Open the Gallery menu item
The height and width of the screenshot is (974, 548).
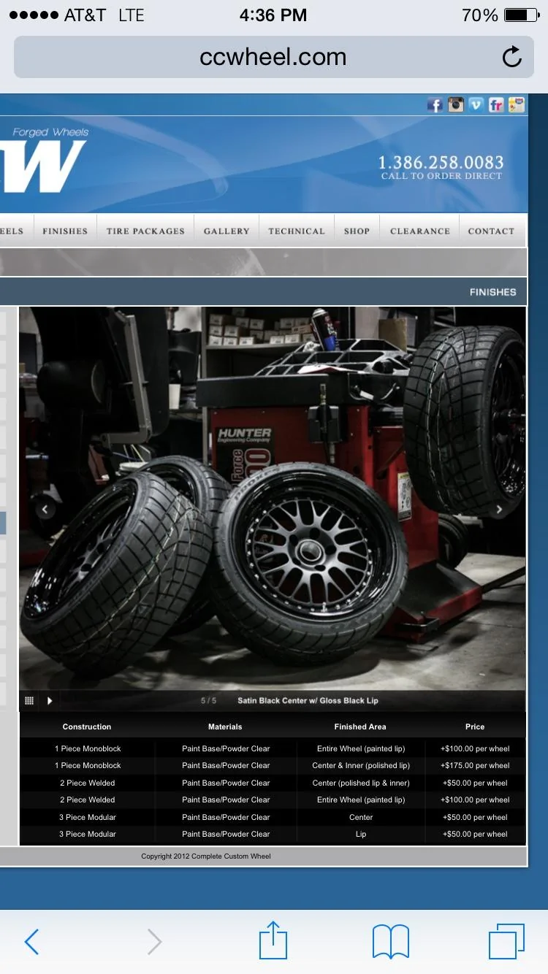pyautogui.click(x=227, y=231)
